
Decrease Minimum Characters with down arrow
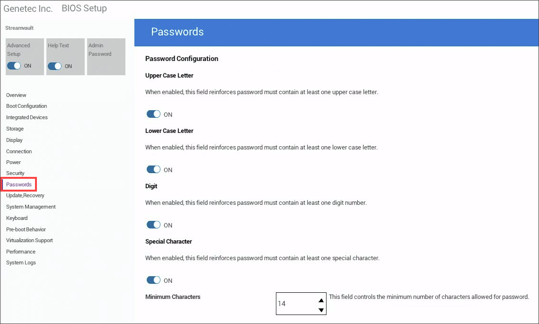coord(321,310)
